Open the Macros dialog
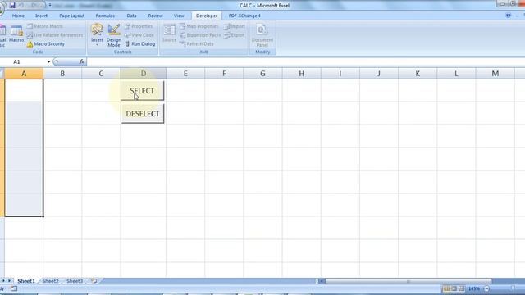Image resolution: width=525 pixels, height=295 pixels. 16,34
